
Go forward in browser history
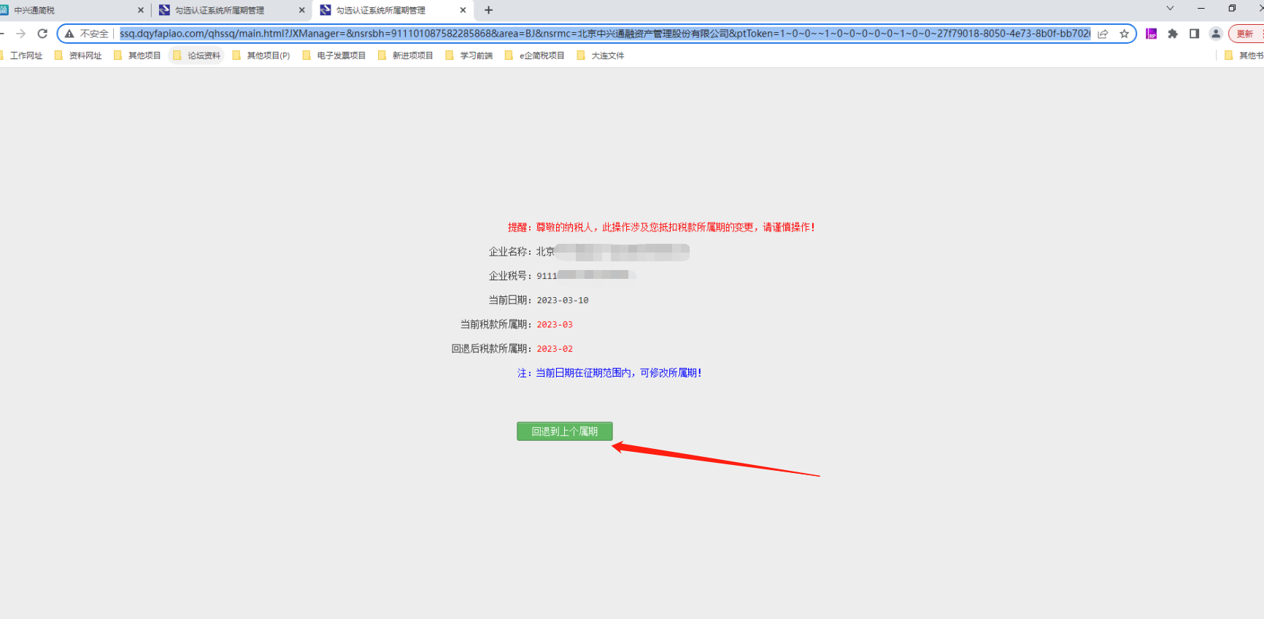(20, 34)
